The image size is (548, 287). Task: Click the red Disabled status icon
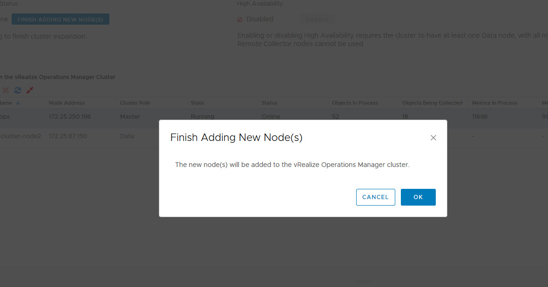tap(240, 20)
